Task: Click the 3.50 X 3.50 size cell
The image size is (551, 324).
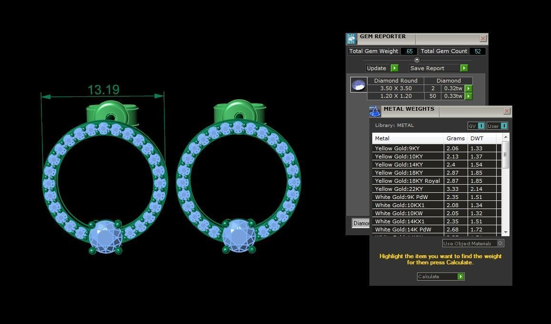Action: pos(396,89)
